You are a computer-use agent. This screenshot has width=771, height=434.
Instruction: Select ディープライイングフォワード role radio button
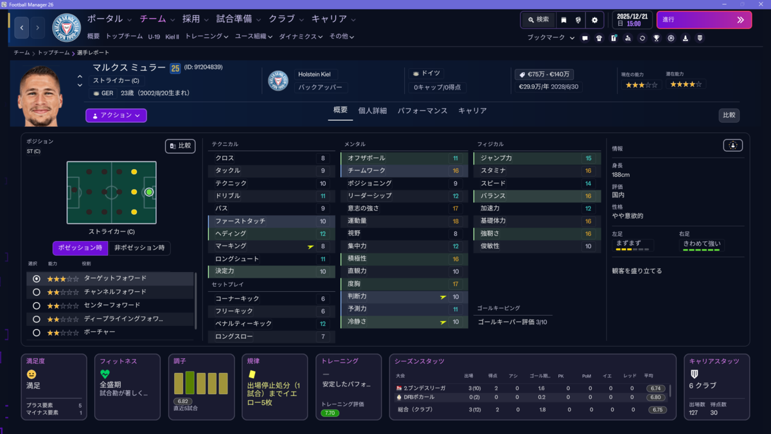click(36, 320)
